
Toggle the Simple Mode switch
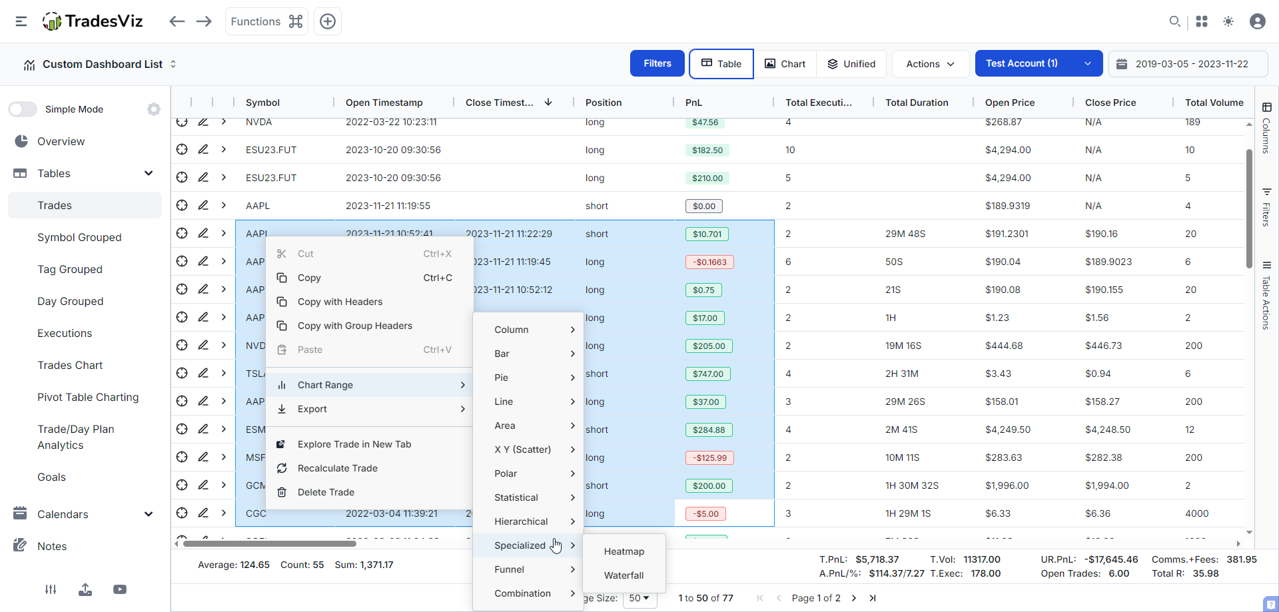23,109
